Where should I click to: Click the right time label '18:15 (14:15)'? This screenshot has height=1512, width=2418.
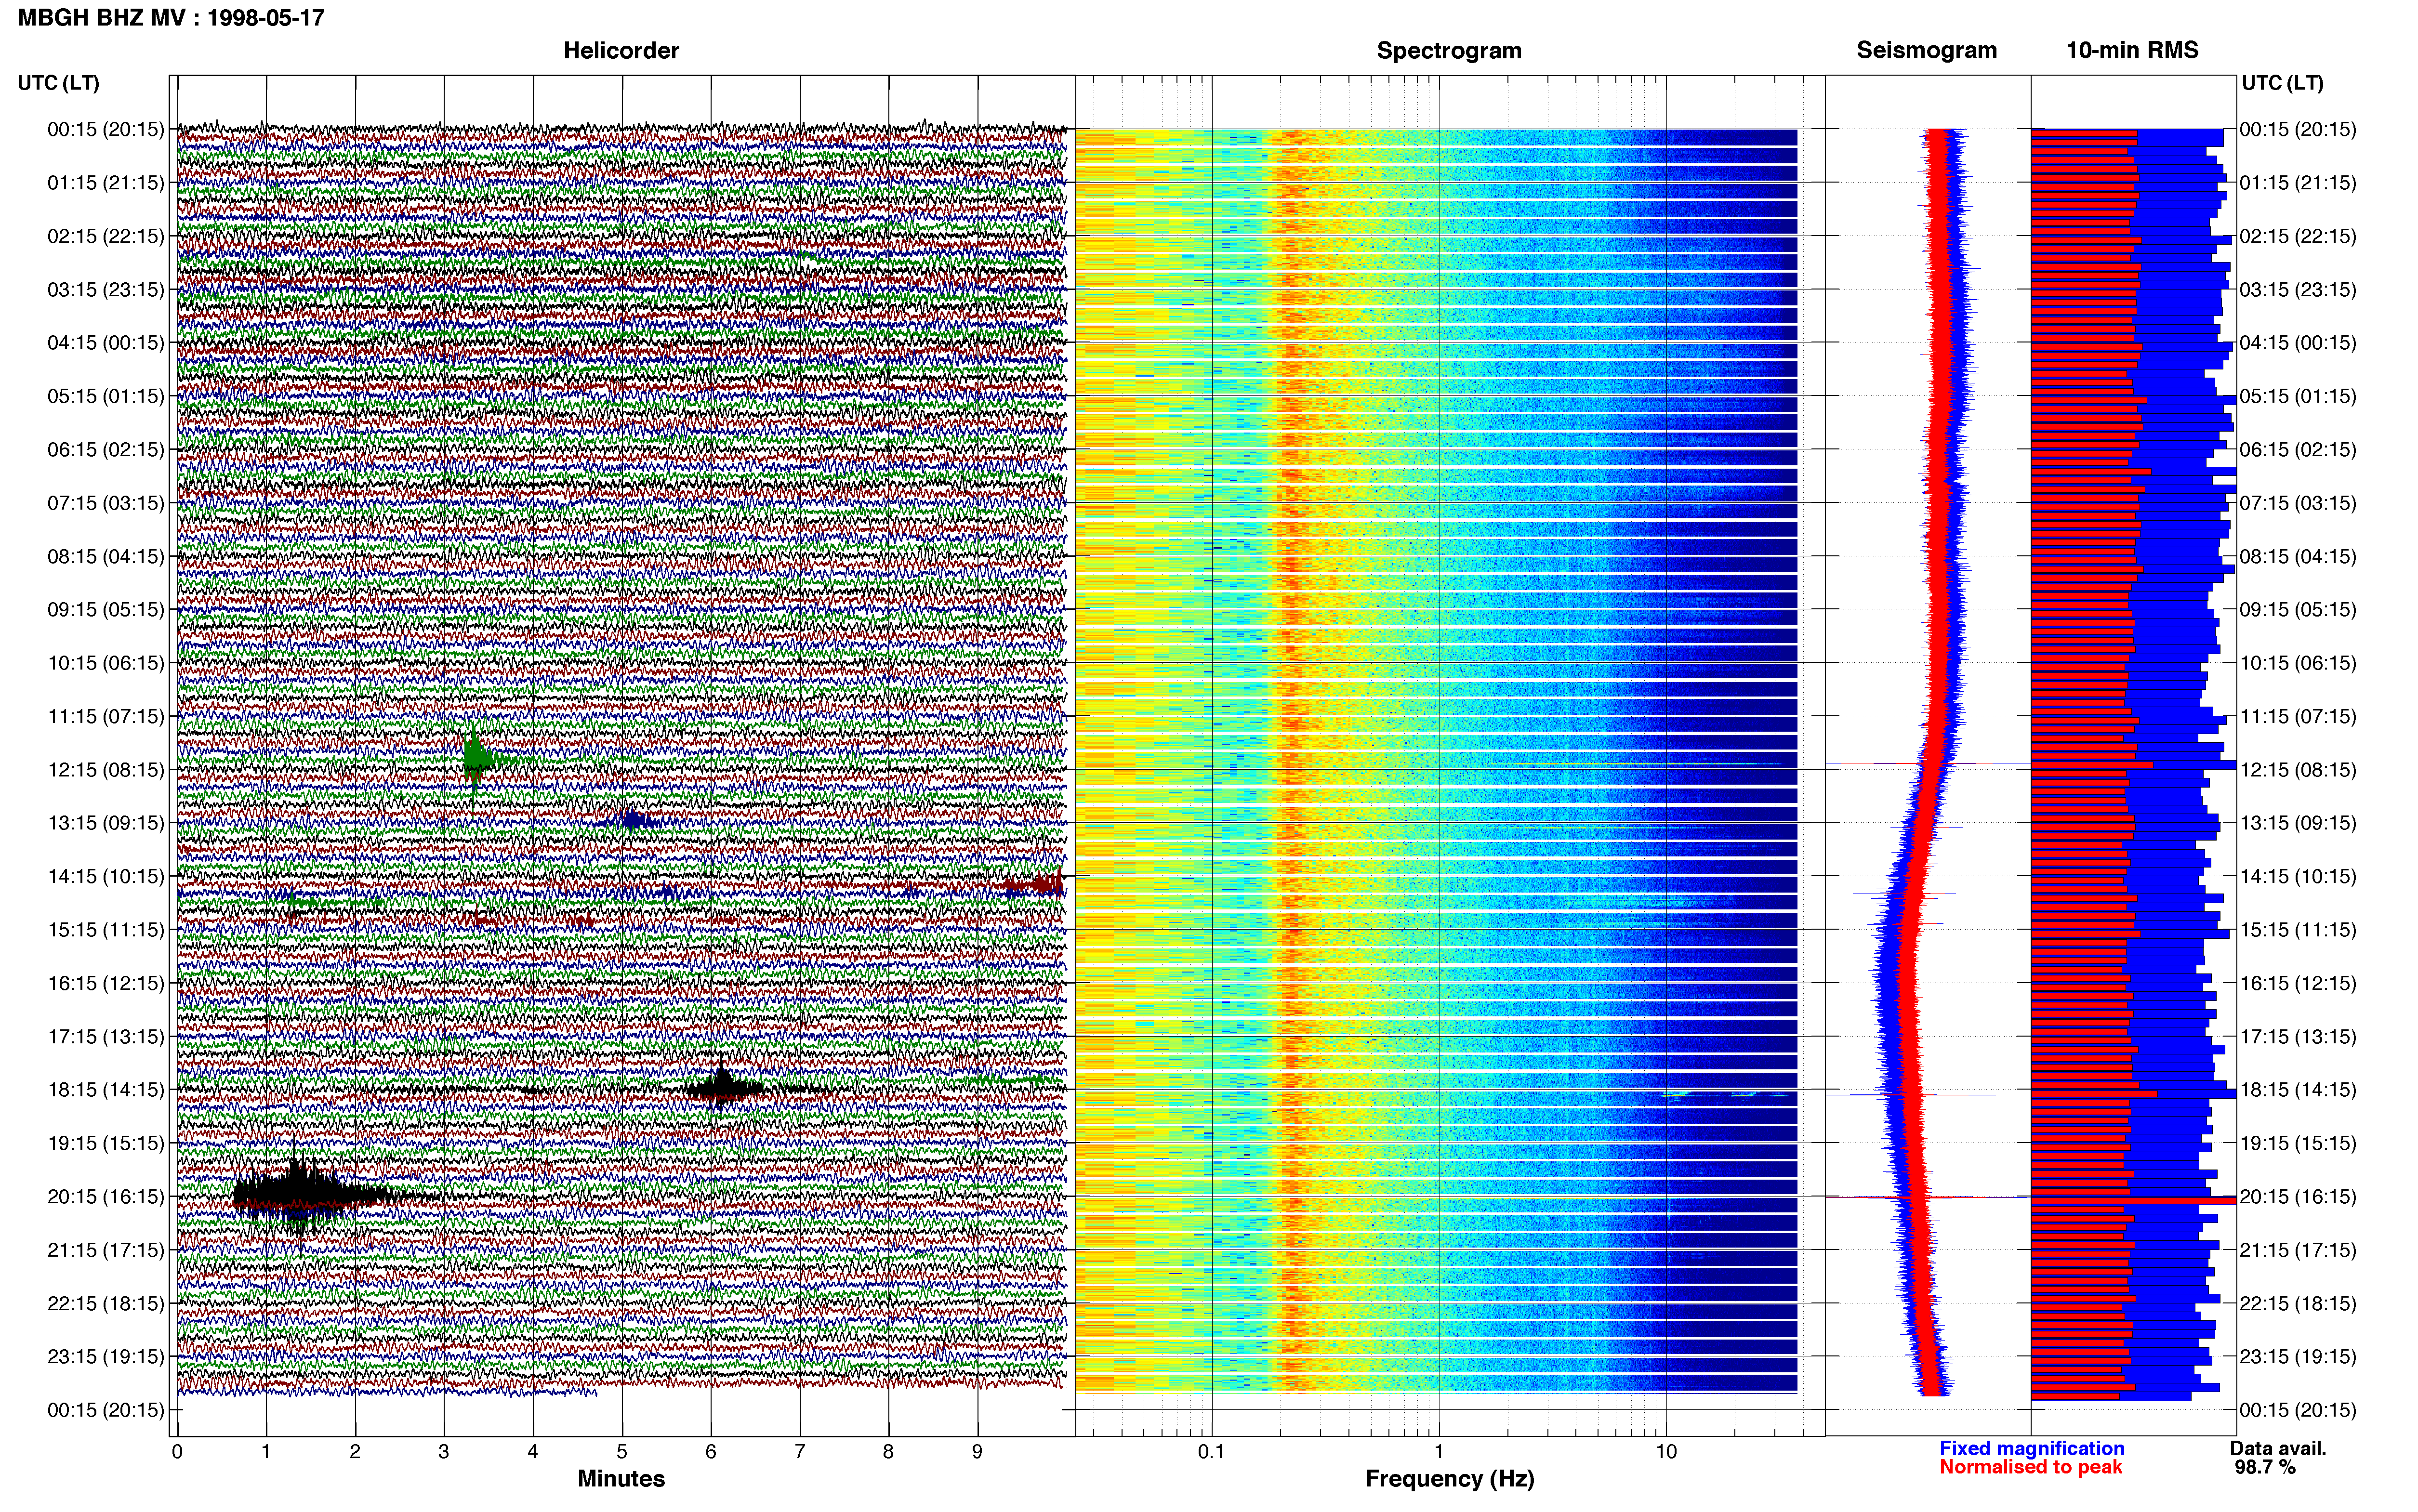tap(2298, 1090)
